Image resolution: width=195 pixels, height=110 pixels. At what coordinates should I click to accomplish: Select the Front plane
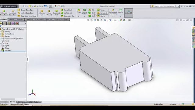pyautogui.click(x=5, y=41)
